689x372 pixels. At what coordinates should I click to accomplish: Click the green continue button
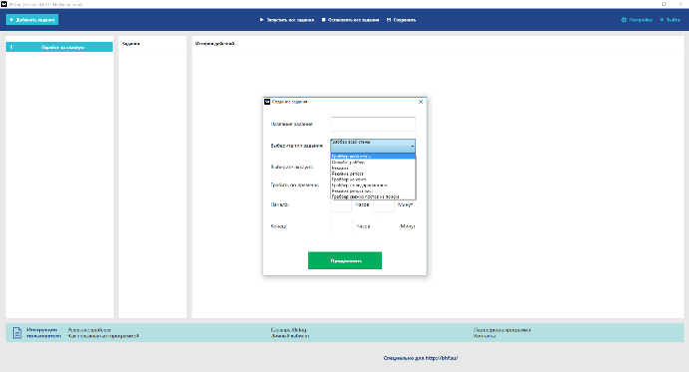[x=345, y=260]
